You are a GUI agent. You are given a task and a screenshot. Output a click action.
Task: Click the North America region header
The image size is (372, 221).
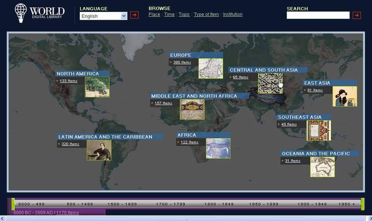point(82,73)
